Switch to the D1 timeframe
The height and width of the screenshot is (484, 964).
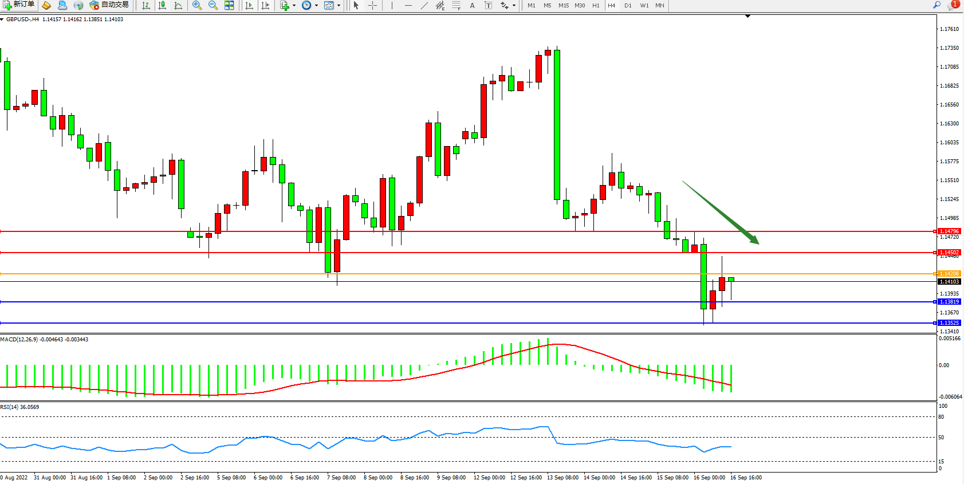click(x=628, y=5)
